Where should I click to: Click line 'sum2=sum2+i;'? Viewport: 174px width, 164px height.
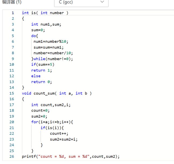[x=64, y=139]
